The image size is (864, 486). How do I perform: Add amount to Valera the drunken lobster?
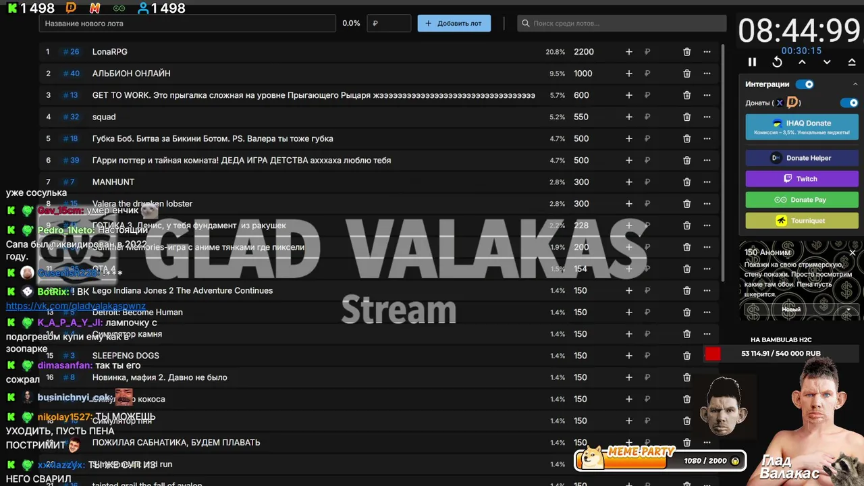(628, 204)
